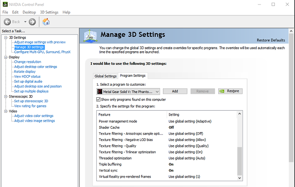The width and height of the screenshot is (295, 187).
Task: Select the Shader Cache feature row
Action: 167,128
